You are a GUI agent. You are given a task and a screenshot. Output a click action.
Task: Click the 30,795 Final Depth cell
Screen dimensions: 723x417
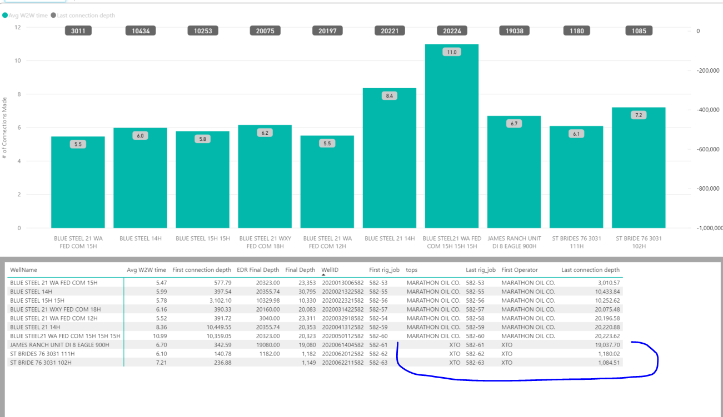point(307,291)
